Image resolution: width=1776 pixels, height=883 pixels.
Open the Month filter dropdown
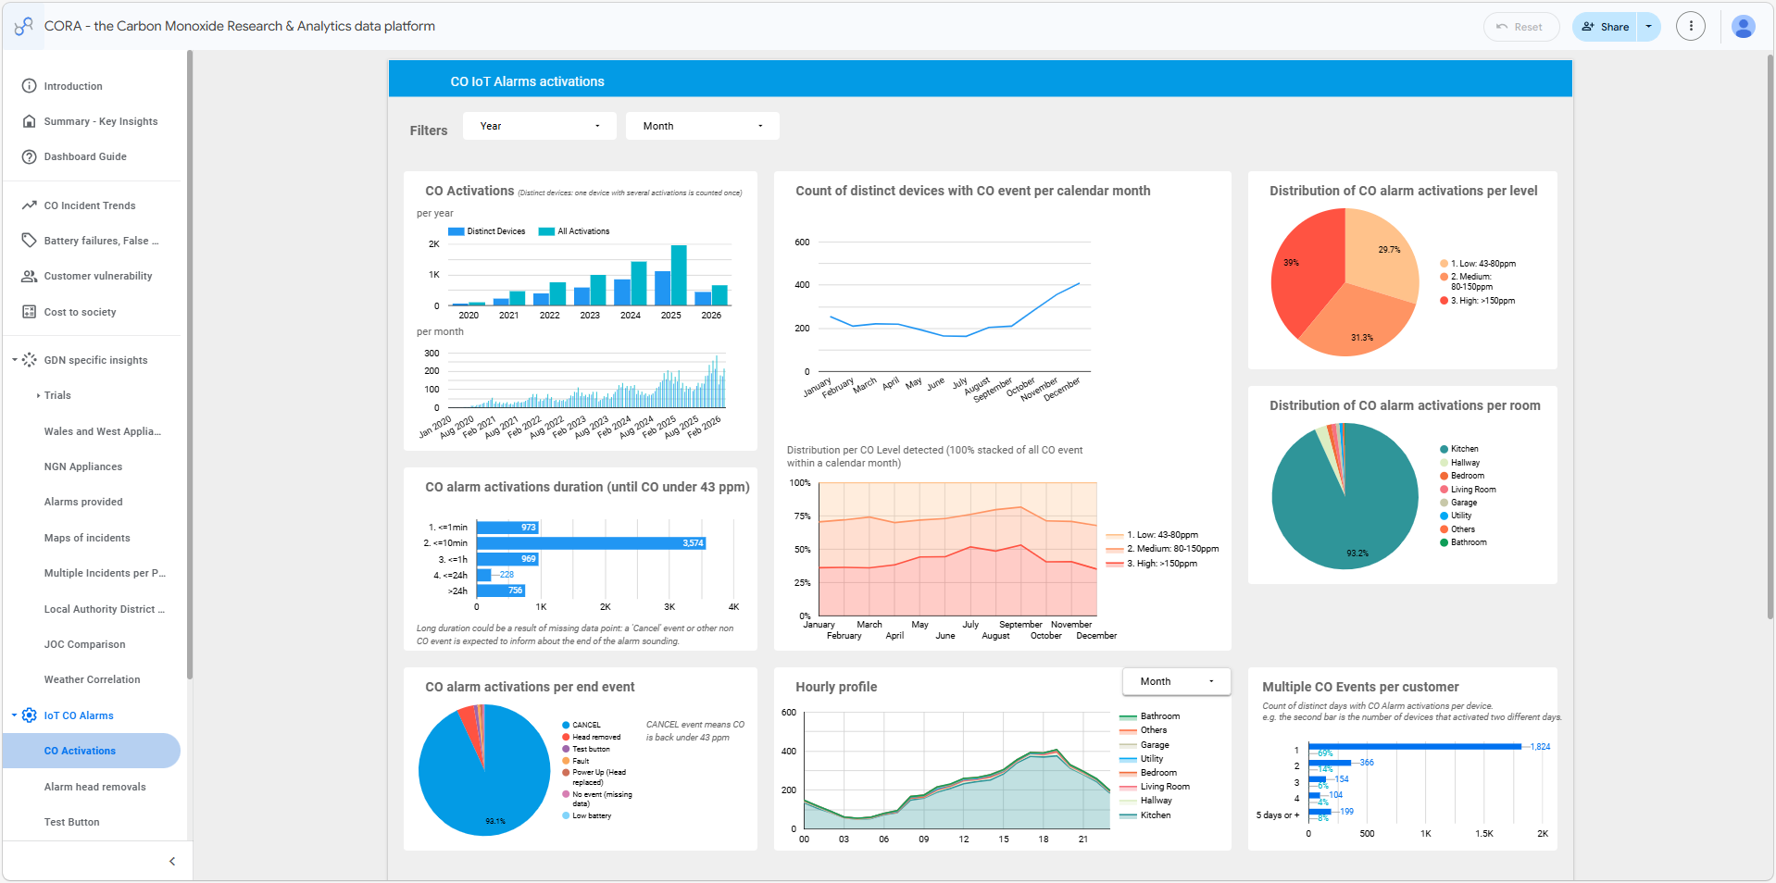click(x=703, y=126)
